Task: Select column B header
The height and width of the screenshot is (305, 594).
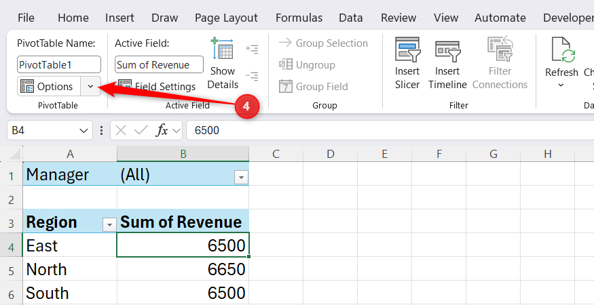Action: click(x=183, y=154)
